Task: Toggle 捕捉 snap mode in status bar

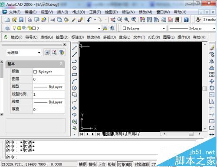Action: tap(82, 164)
